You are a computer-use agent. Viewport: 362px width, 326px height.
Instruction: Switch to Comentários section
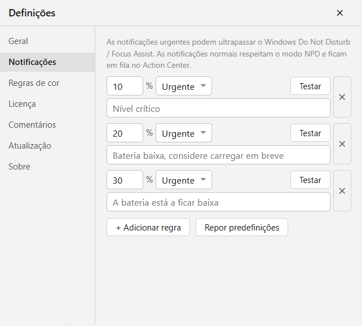pyautogui.click(x=47, y=125)
